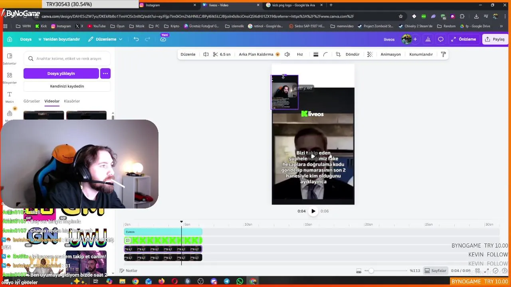Enter fullscreen with the expand arrows icon
Image resolution: width=511 pixels, height=287 pixels.
click(x=487, y=271)
